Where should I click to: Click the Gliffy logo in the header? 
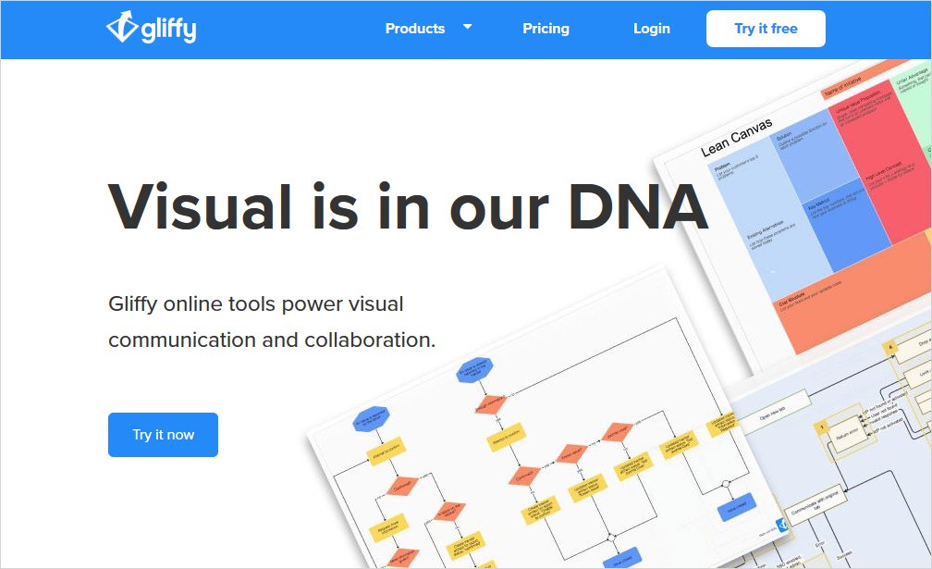point(151,29)
